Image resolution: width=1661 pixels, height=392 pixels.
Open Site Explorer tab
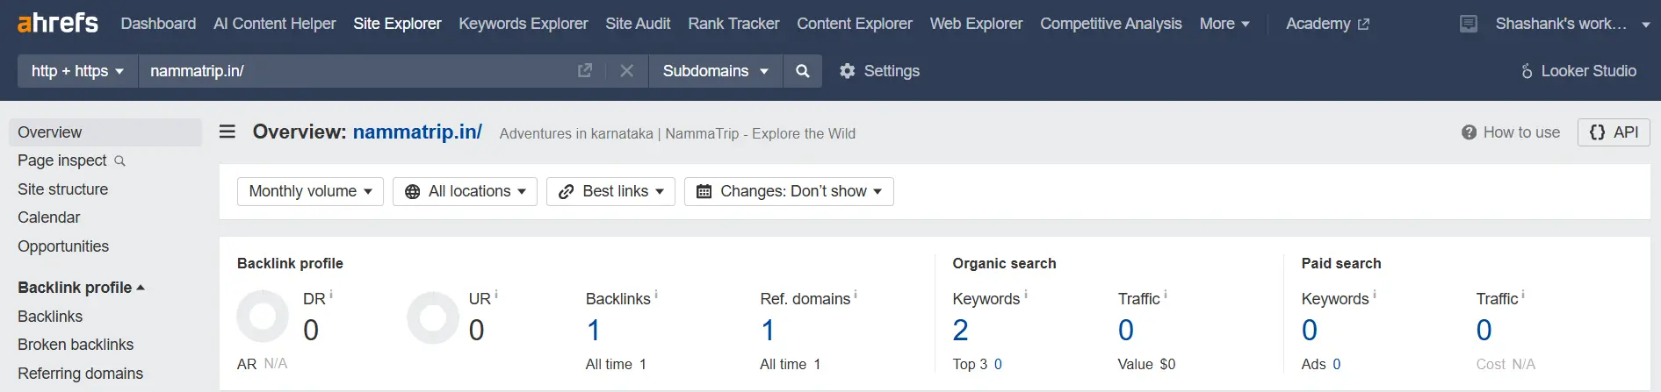397,24
